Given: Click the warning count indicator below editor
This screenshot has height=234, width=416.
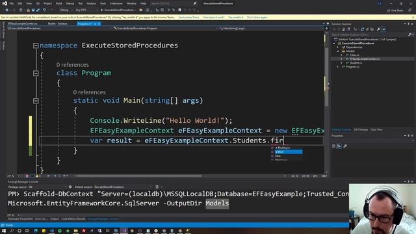Looking at the screenshot, I should pyautogui.click(x=38, y=176).
